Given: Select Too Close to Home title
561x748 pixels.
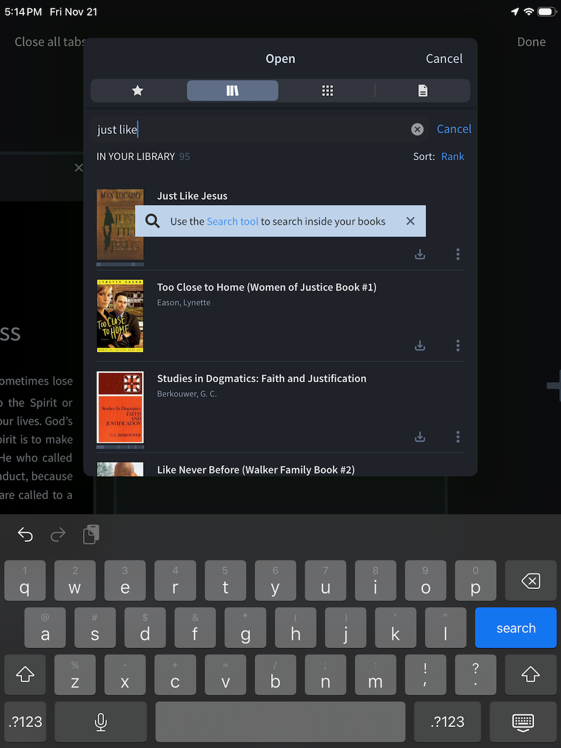Looking at the screenshot, I should 266,287.
